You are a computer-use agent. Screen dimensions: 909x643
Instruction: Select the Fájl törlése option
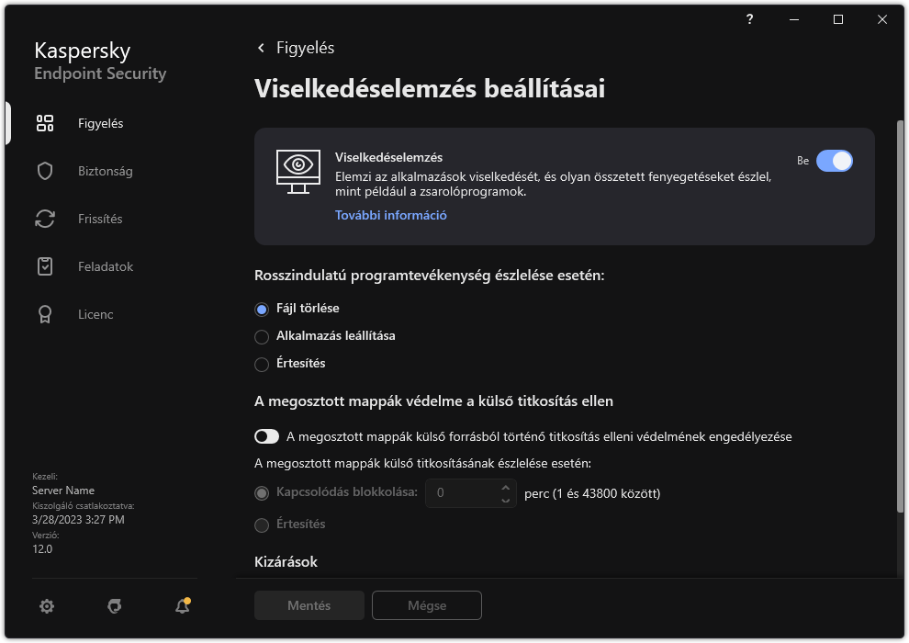pos(262,309)
